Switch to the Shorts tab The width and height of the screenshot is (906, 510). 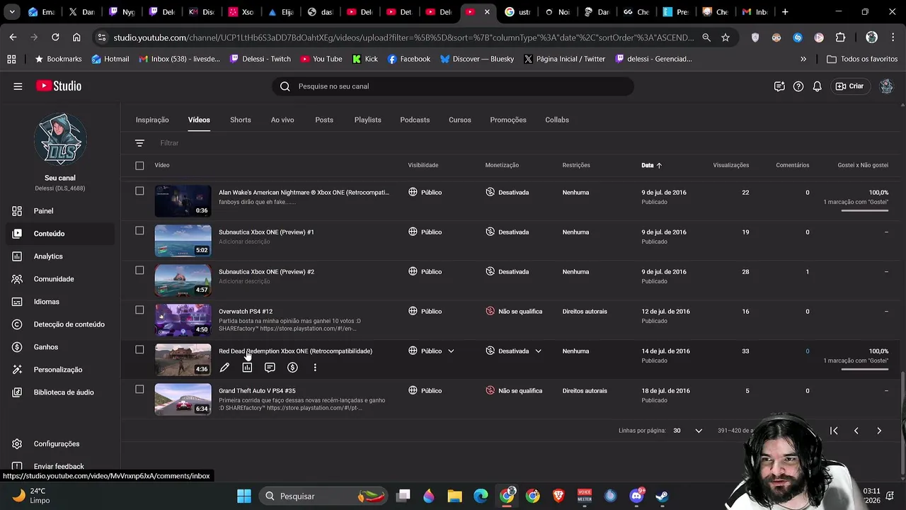(x=241, y=120)
